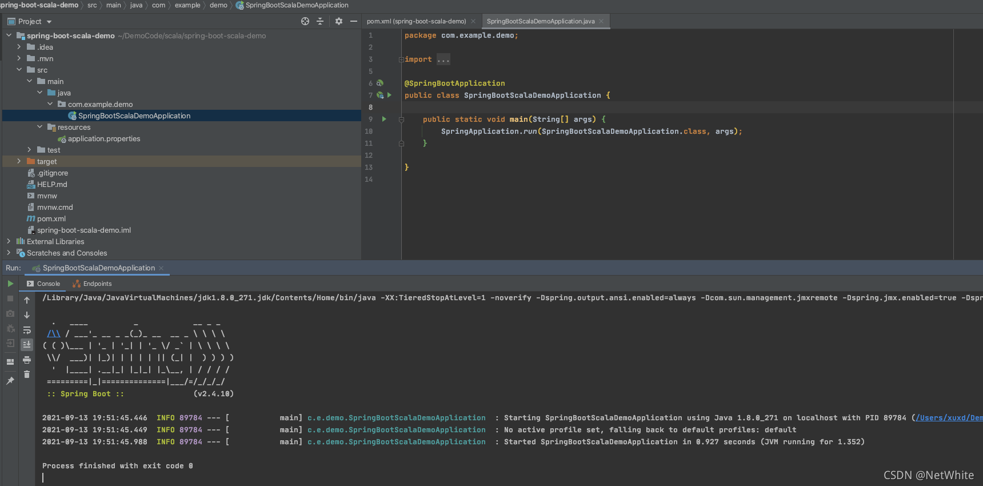Collapse the src folder

pyautogui.click(x=19, y=70)
